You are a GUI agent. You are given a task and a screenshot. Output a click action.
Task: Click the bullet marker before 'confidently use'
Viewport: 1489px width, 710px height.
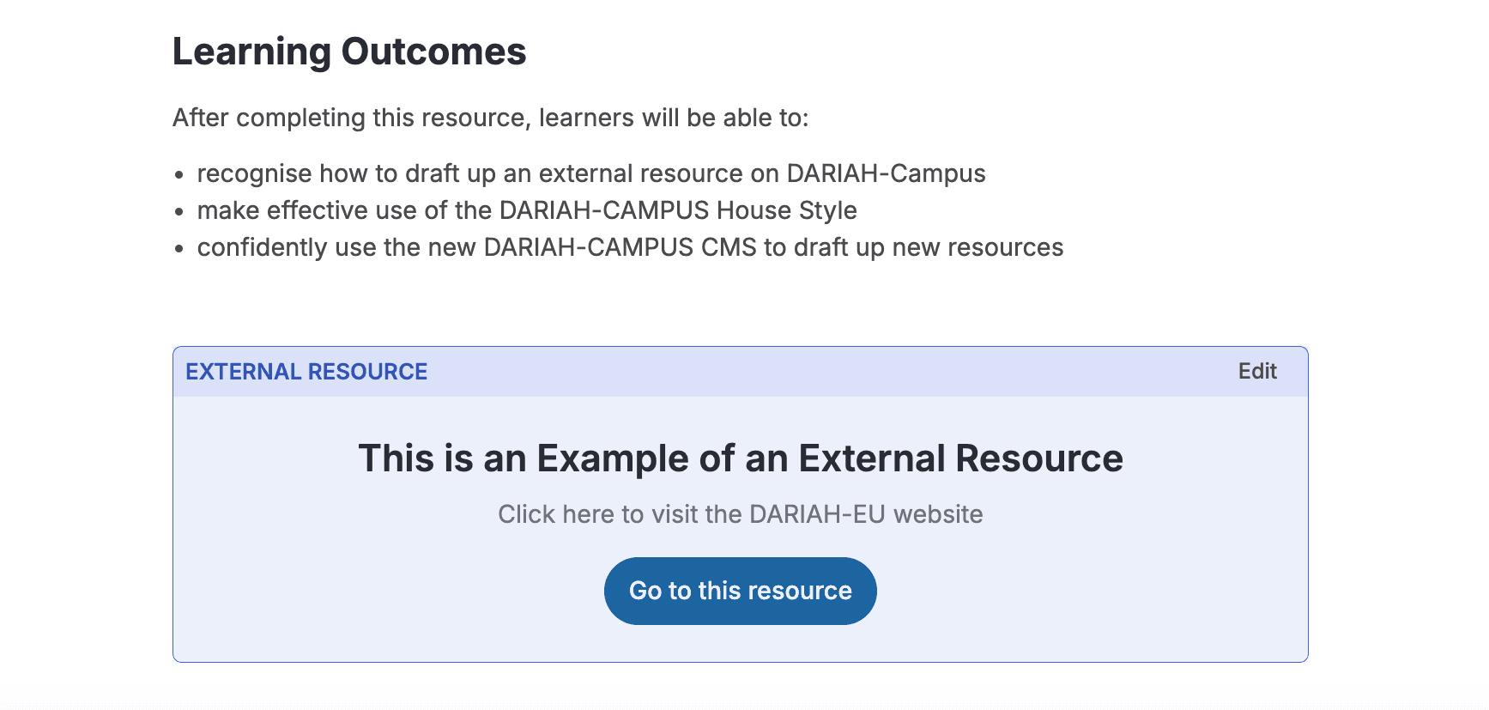point(179,249)
